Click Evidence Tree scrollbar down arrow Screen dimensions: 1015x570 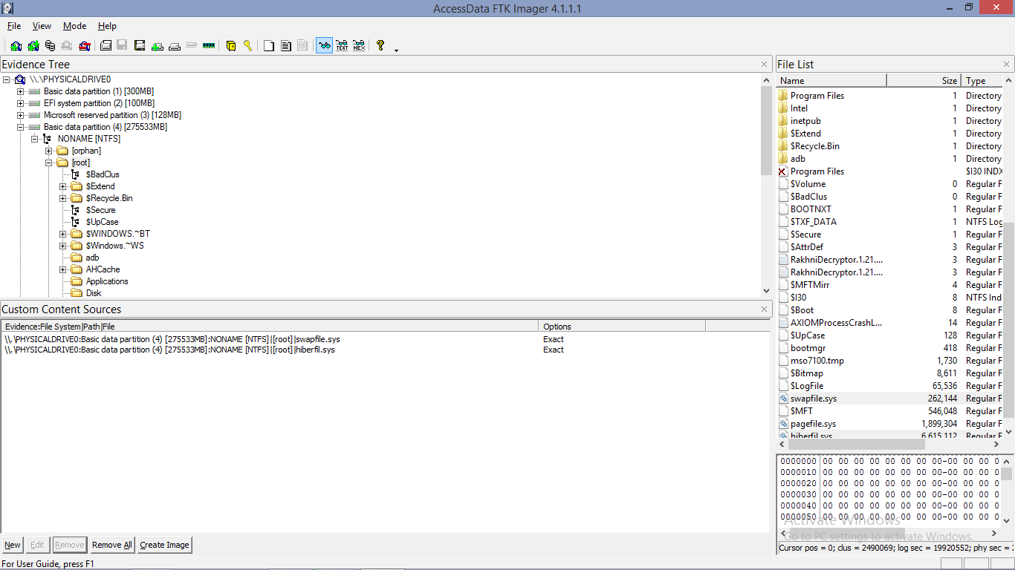tap(767, 291)
